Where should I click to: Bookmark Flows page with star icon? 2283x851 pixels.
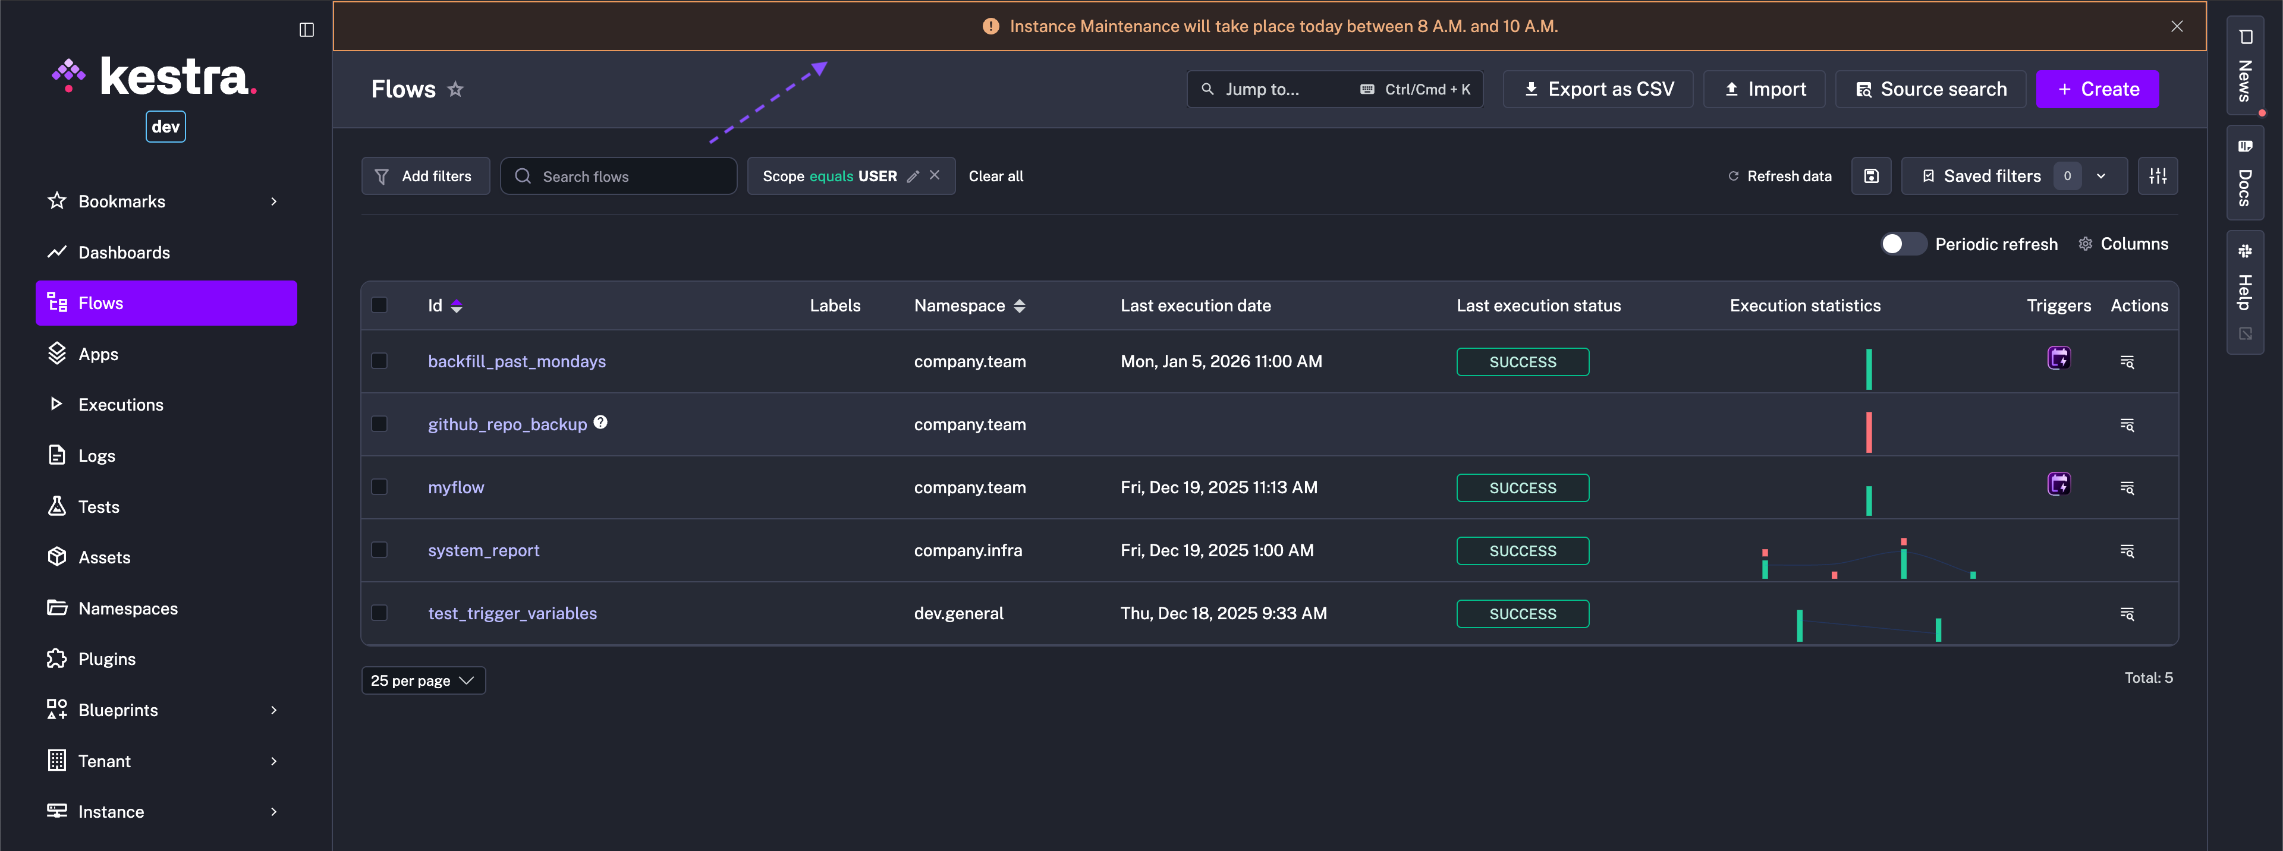pos(455,90)
